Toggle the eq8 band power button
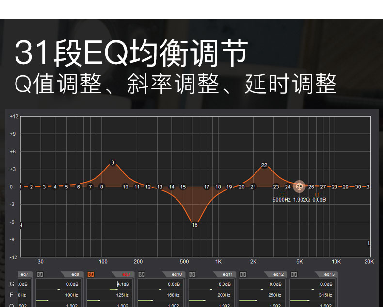 coord(40,274)
